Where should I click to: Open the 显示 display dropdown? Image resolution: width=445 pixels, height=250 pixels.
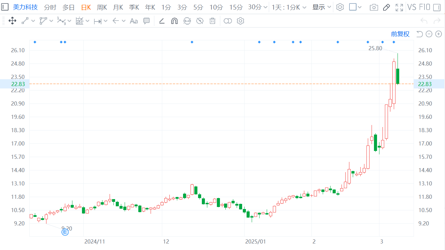(322, 7)
